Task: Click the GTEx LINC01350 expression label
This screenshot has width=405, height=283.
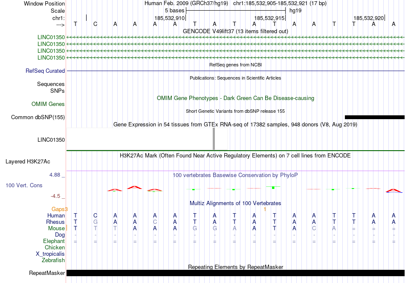Action: point(51,140)
